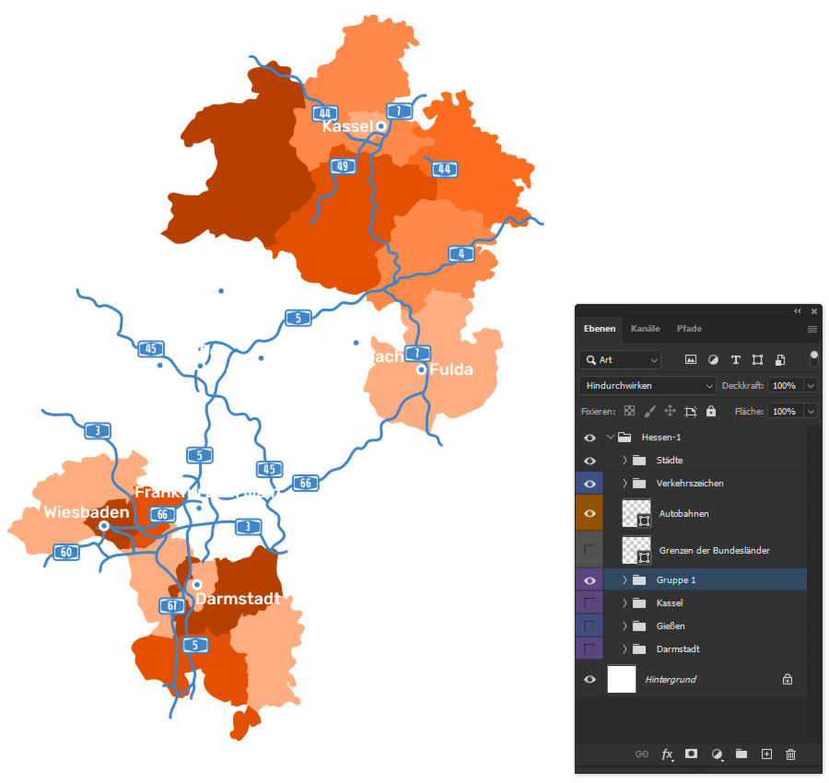Screen dimensions: 829x783
Task: Show the Gießen group
Action: click(x=590, y=626)
